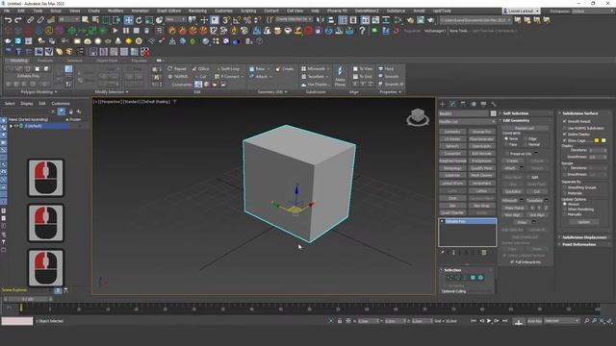
Task: Open the Modifier List dropdown
Action: 468,122
